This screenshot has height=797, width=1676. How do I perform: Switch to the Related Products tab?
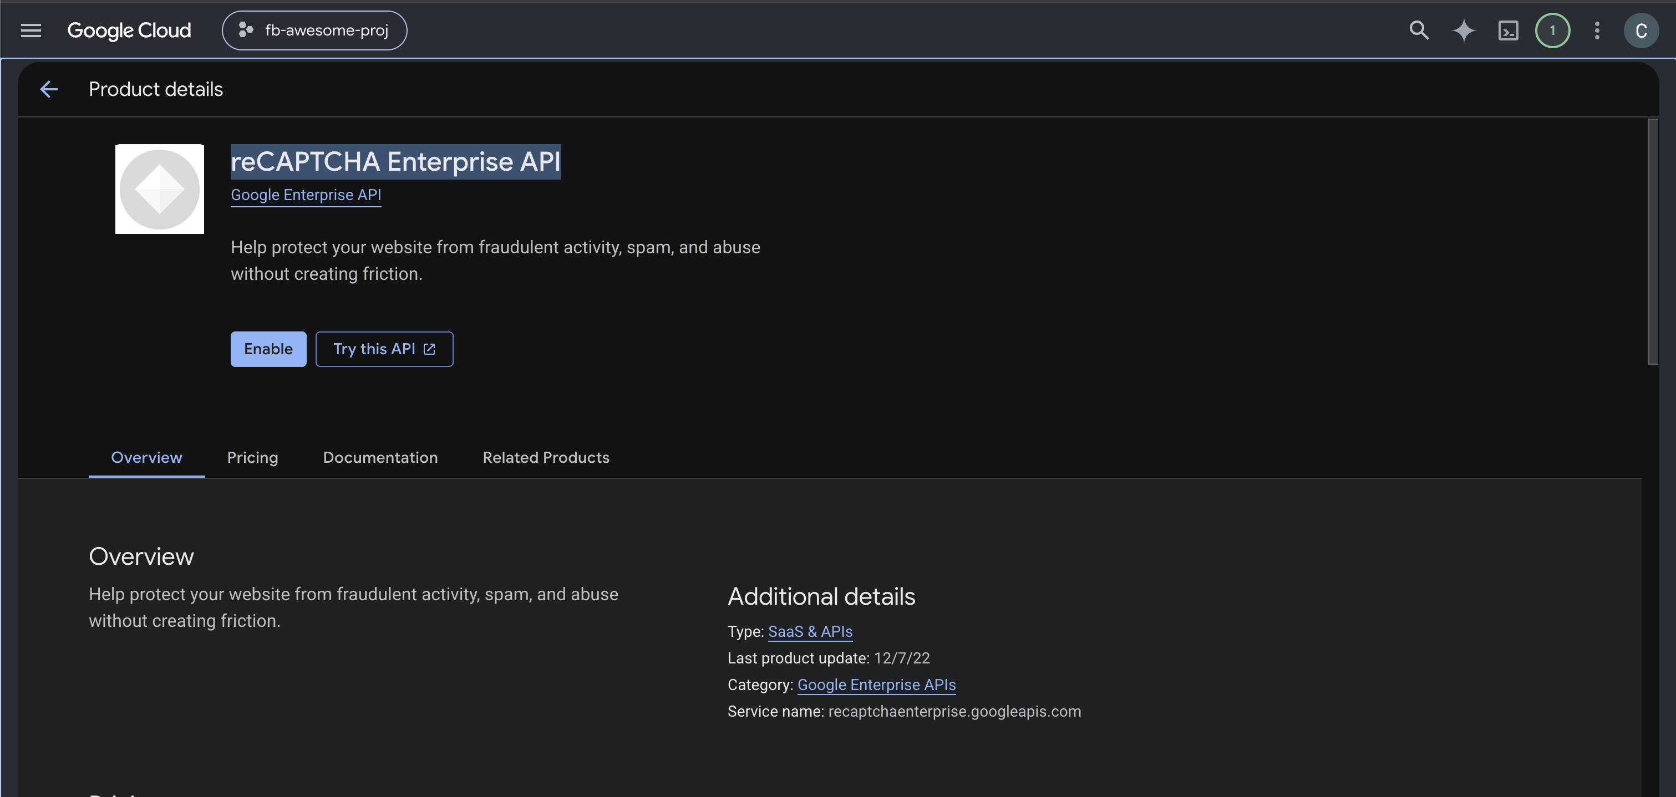click(x=546, y=458)
